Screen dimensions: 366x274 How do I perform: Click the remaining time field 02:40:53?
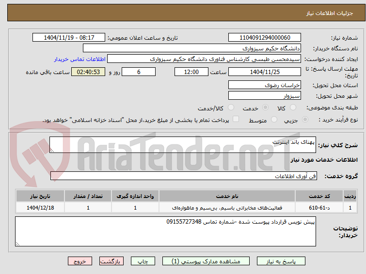click(x=88, y=72)
